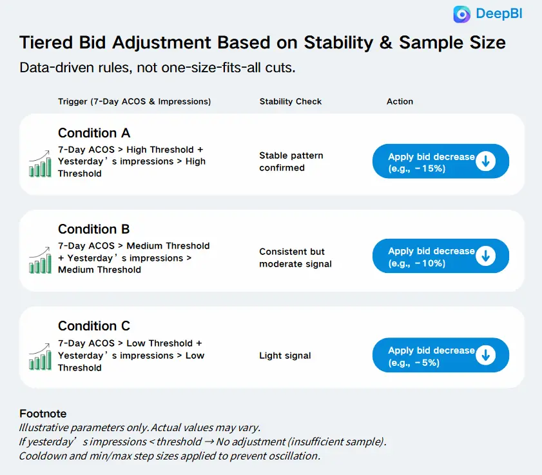Screen dimensions: 542x475
Task: Click the DeepBI logo icon
Action: 462,14
